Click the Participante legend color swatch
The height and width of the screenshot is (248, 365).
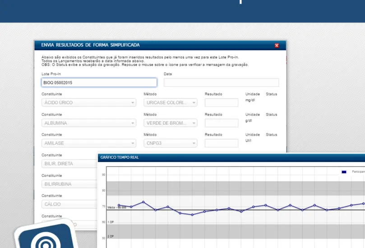click(x=344, y=172)
